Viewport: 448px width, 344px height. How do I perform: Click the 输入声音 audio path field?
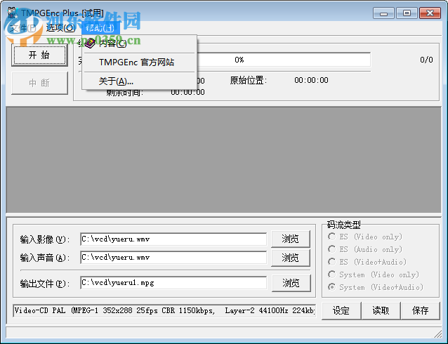(x=173, y=258)
